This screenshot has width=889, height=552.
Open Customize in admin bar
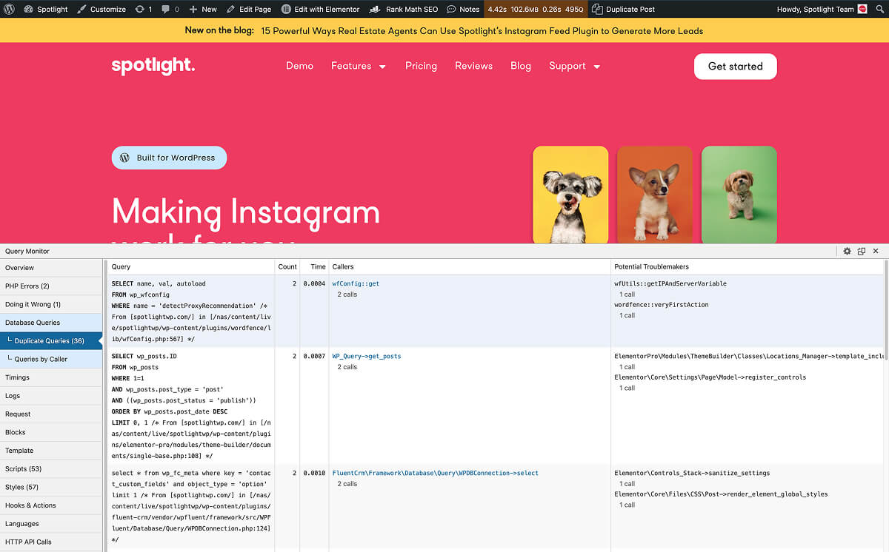[x=101, y=9]
